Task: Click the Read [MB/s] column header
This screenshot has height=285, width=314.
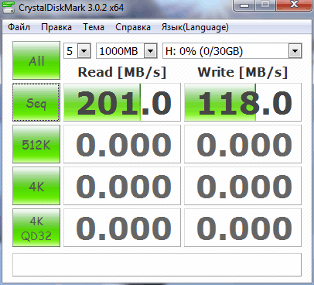Action: 122,72
